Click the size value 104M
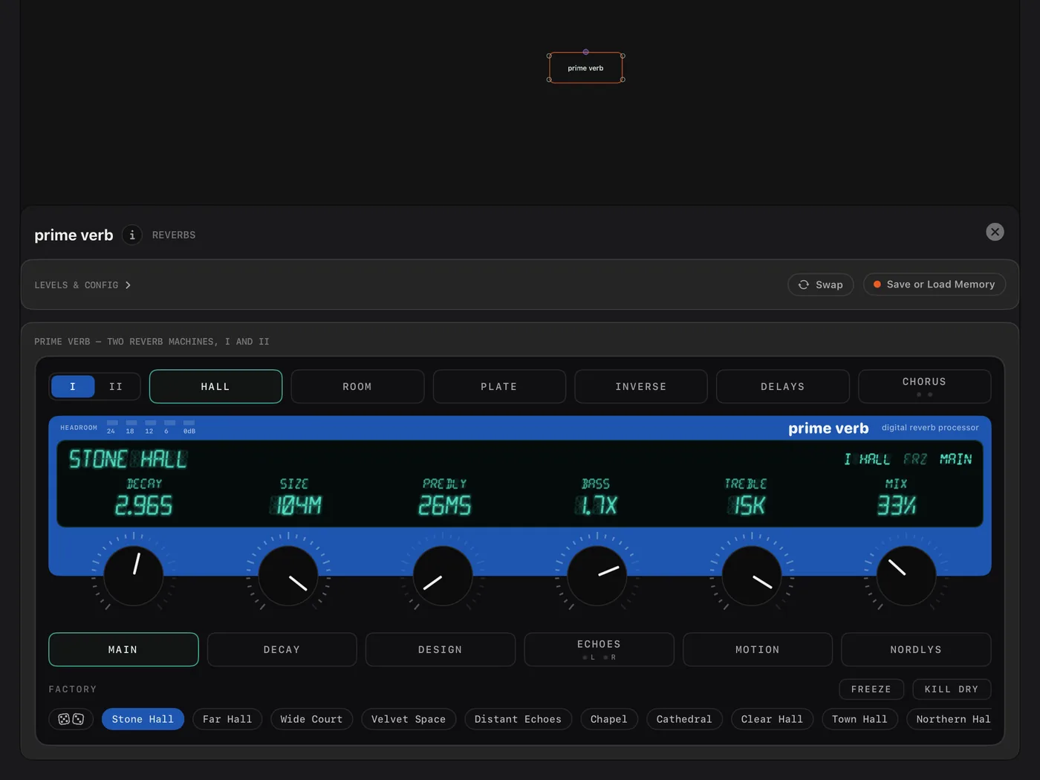The height and width of the screenshot is (780, 1040). (x=295, y=506)
